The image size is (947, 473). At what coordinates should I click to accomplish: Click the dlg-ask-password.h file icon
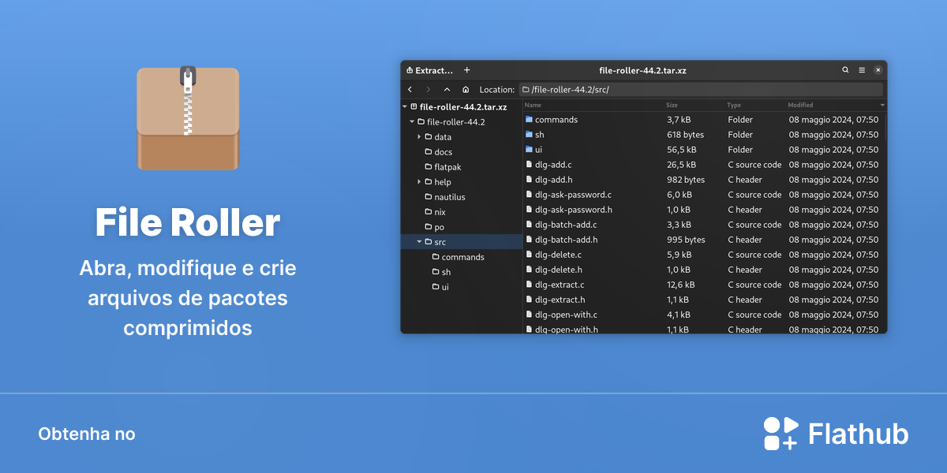[x=529, y=210]
